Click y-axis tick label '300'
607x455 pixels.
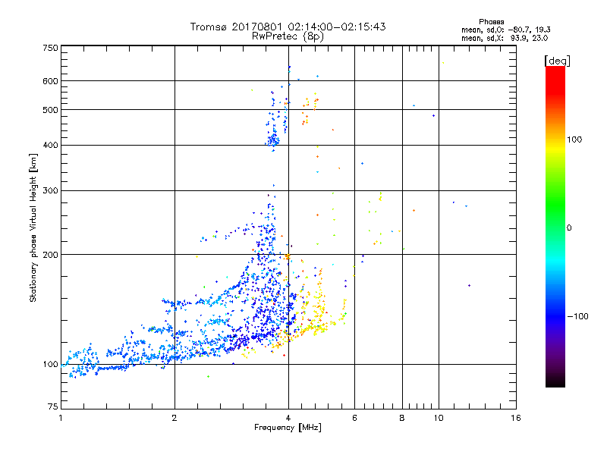click(51, 190)
